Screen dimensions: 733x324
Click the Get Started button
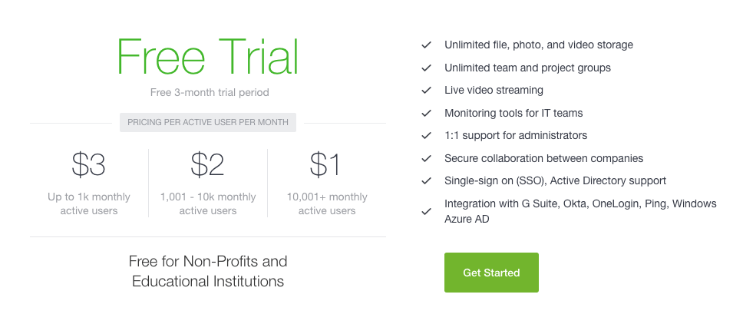(491, 273)
